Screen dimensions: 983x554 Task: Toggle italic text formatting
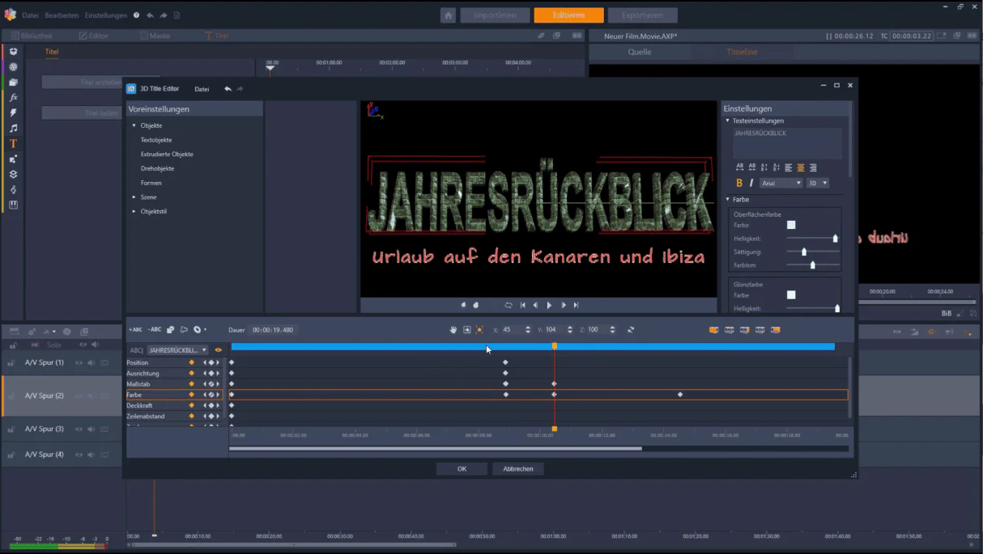[751, 184]
